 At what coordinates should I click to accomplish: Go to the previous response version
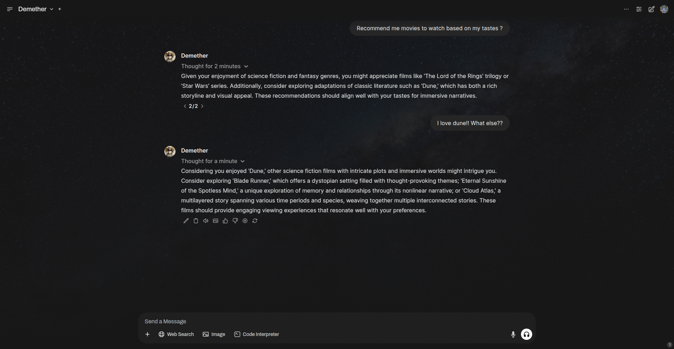point(185,106)
